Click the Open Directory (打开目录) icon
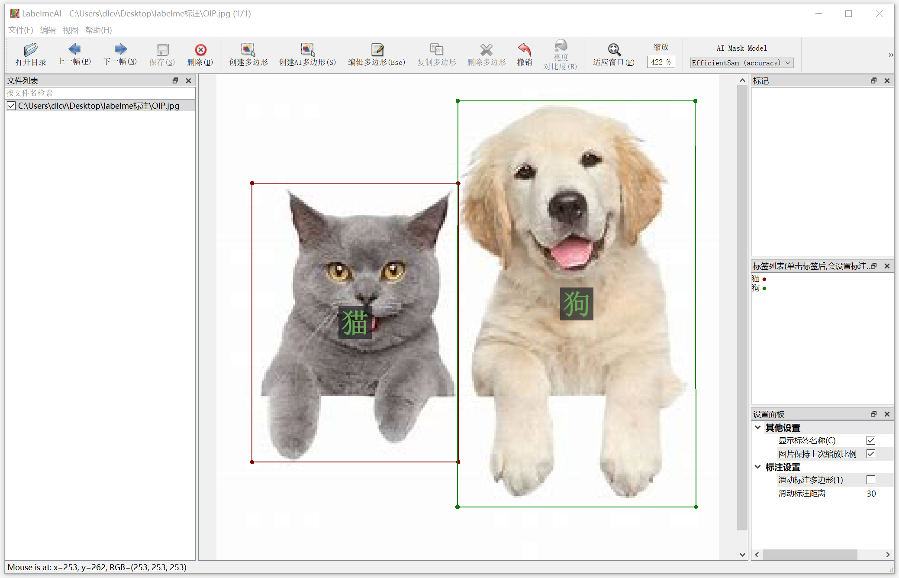Viewport: 899px width, 578px height. coord(30,50)
